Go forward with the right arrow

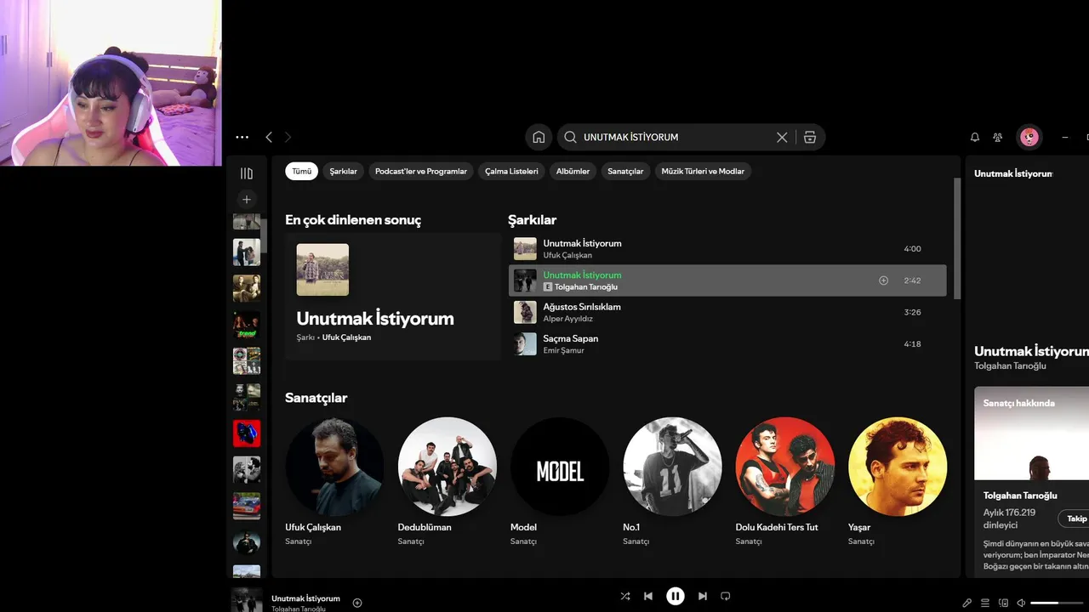(288, 137)
